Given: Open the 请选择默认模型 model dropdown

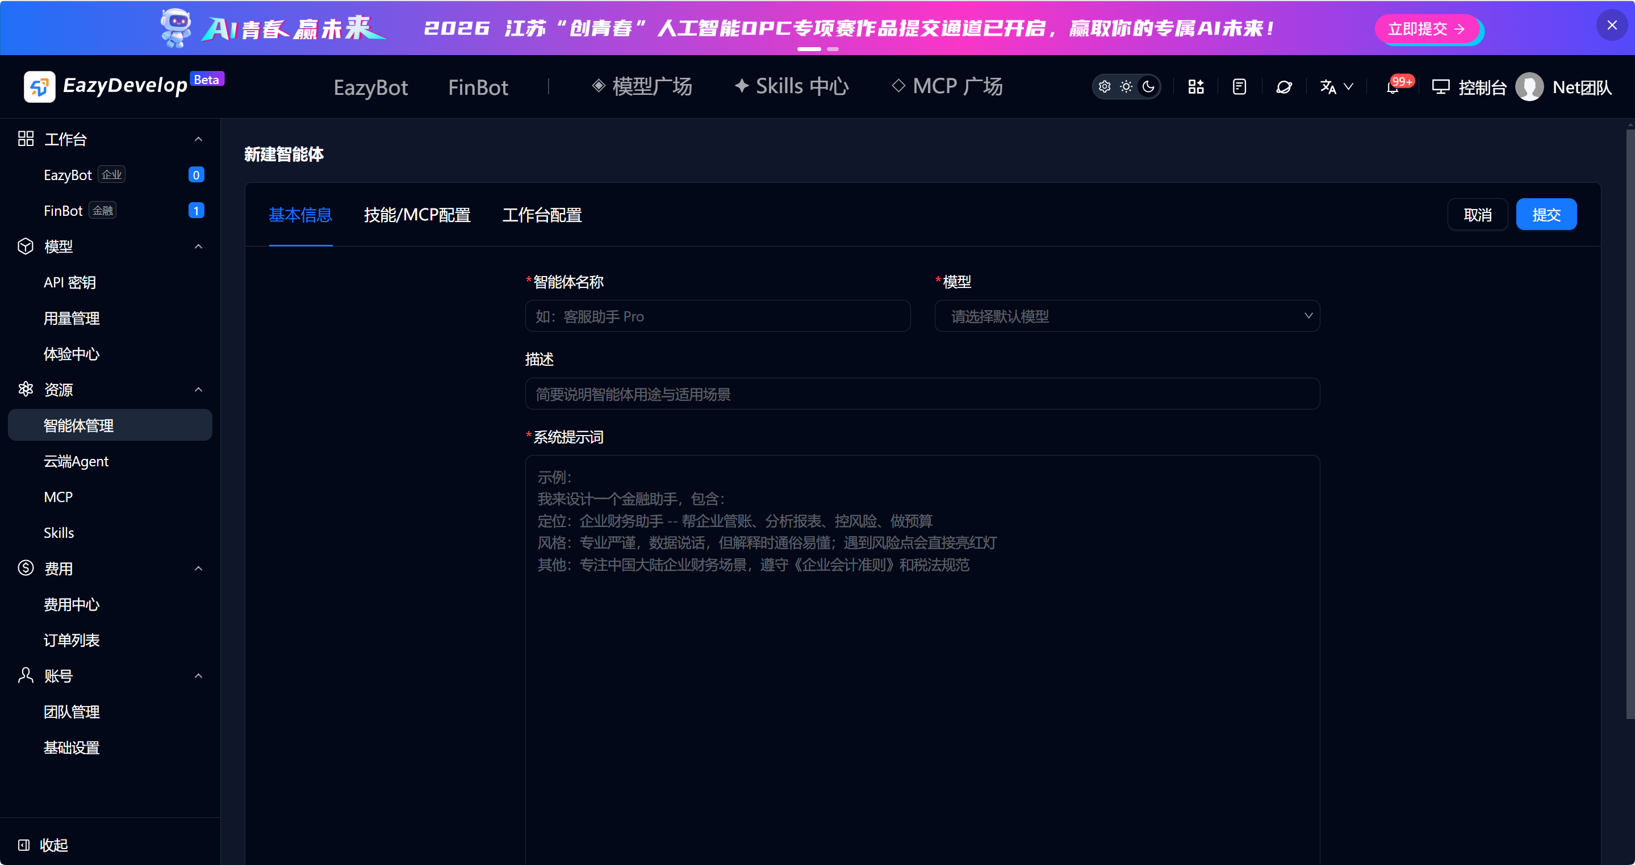Looking at the screenshot, I should [1127, 315].
